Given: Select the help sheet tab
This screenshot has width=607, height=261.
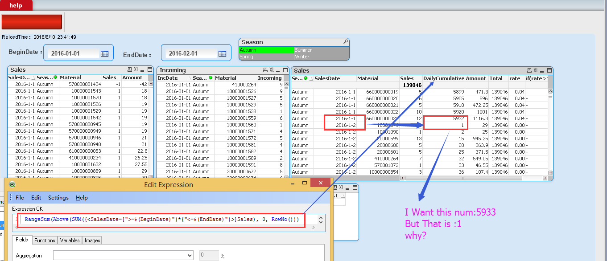Looking at the screenshot, I should [x=16, y=5].
